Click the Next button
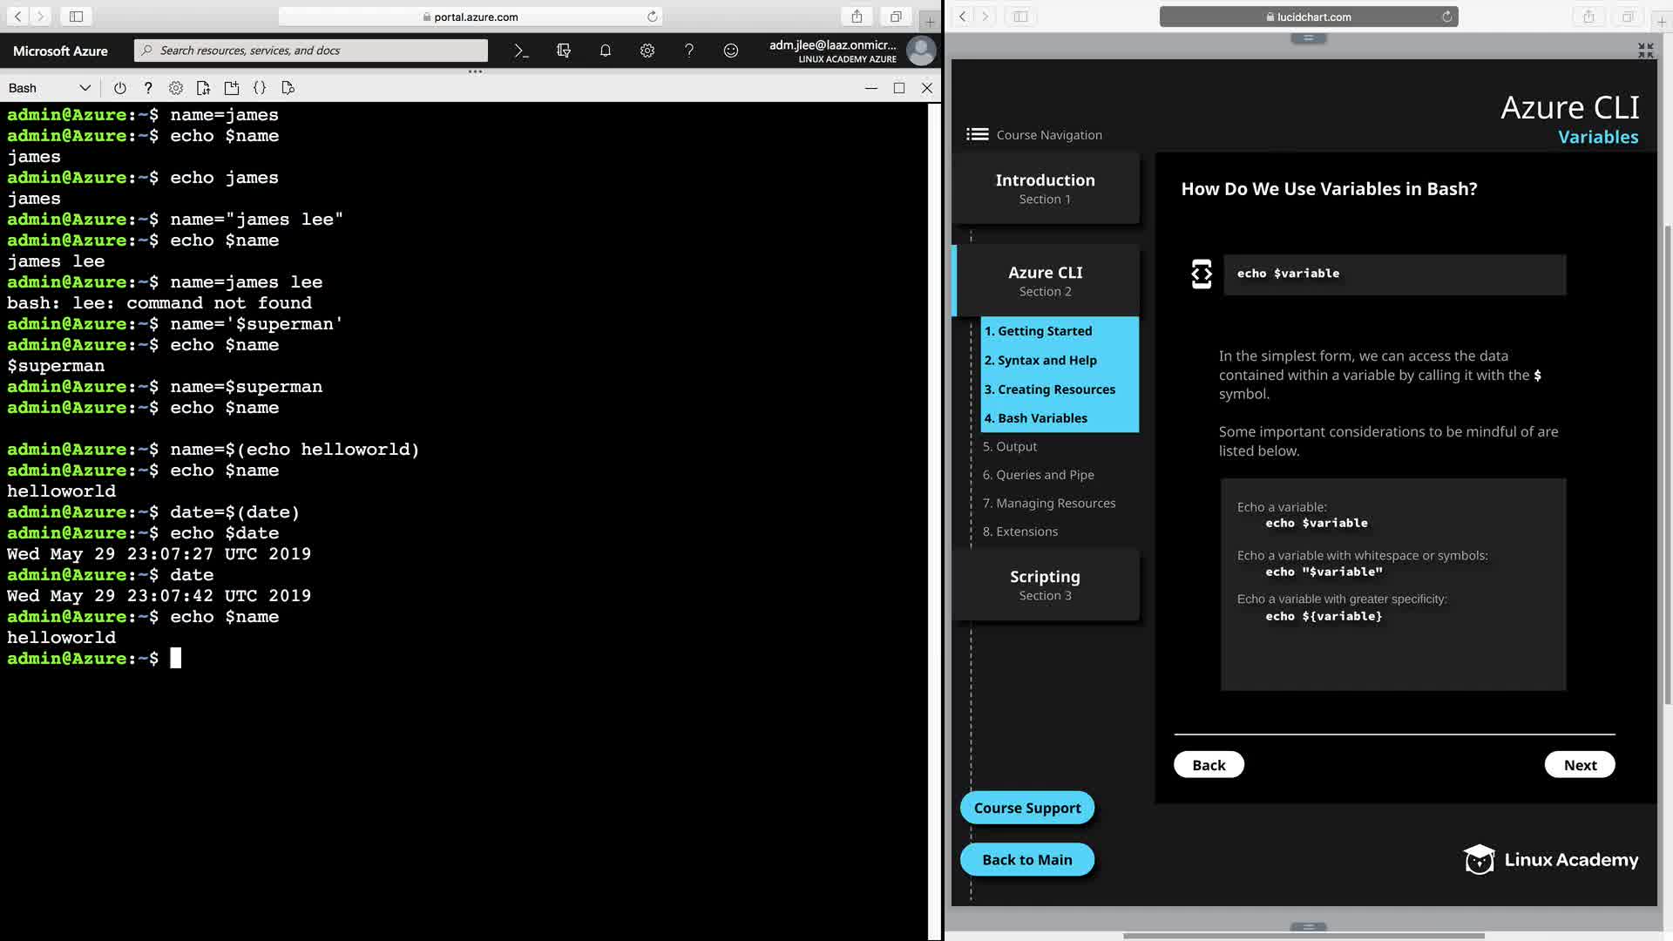1673x941 pixels. [x=1579, y=765]
